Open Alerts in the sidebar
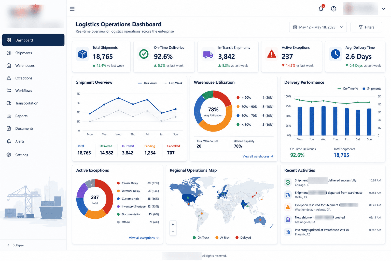The height and width of the screenshot is (261, 391). [33, 141]
